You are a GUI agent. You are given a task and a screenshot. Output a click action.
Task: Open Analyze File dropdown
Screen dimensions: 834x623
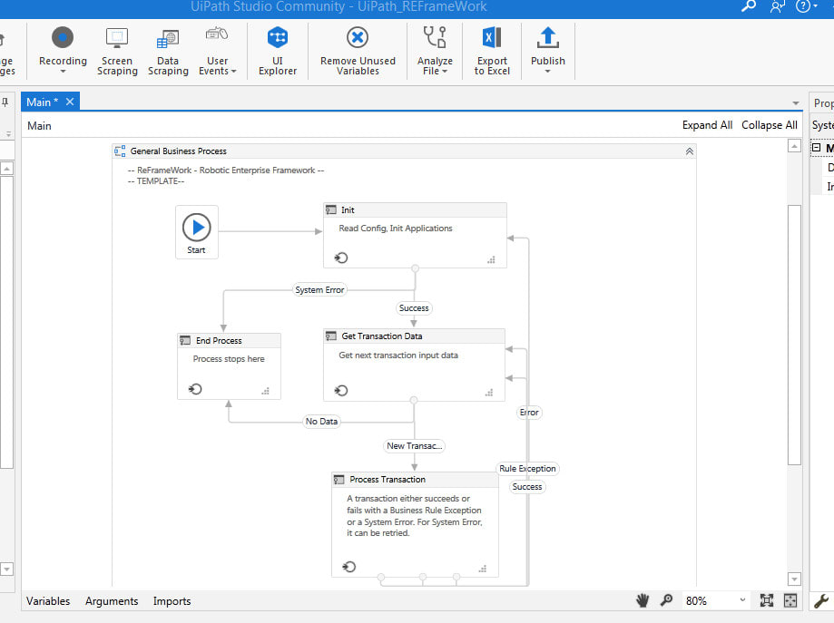[x=435, y=51]
